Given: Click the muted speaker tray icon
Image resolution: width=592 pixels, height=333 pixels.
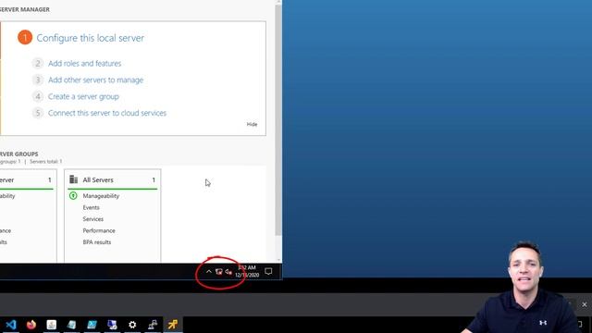Looking at the screenshot, I should (228, 271).
